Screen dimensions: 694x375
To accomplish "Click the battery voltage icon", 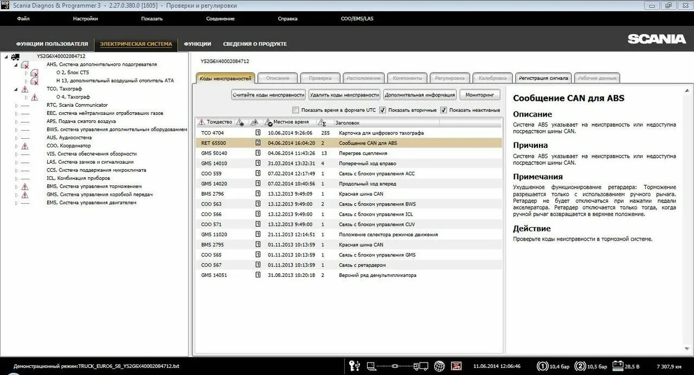I will 618,366.
